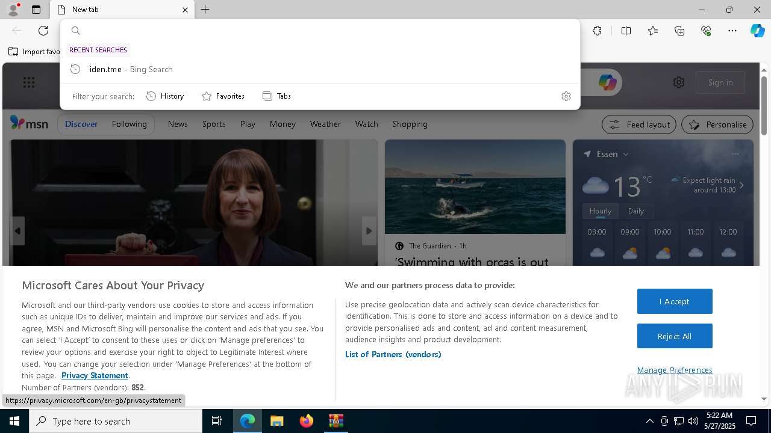
Task: Open the Watch section
Action: [x=366, y=124]
